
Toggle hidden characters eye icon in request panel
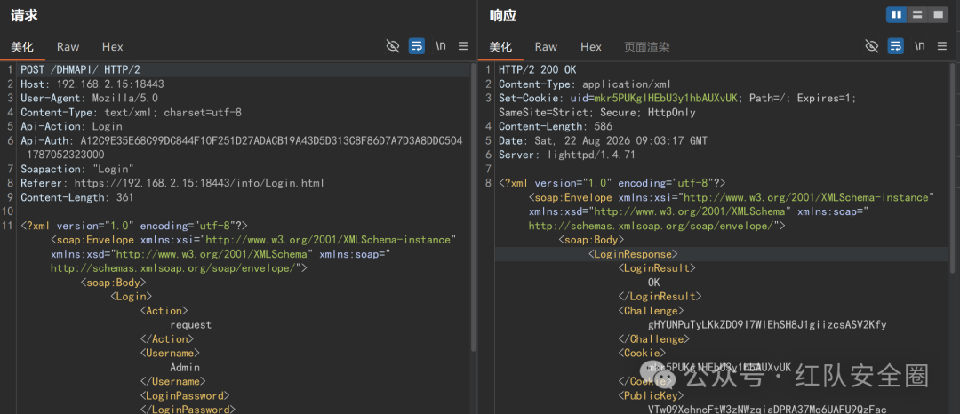[x=393, y=46]
